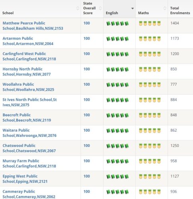
Task: Sort table by School column arrows
Action: tap(78, 8)
